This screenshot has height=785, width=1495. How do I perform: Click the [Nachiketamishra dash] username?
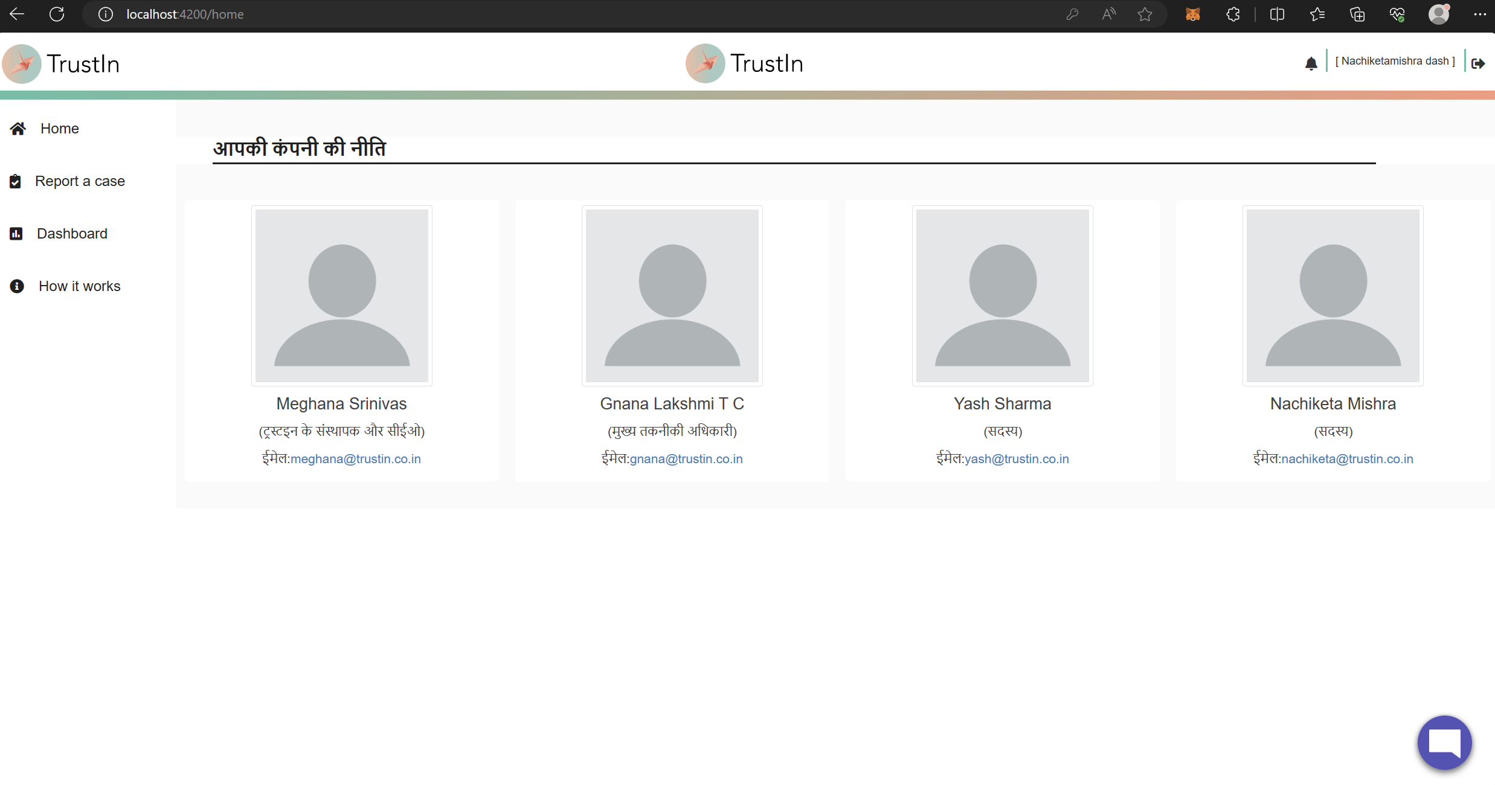(1395, 60)
